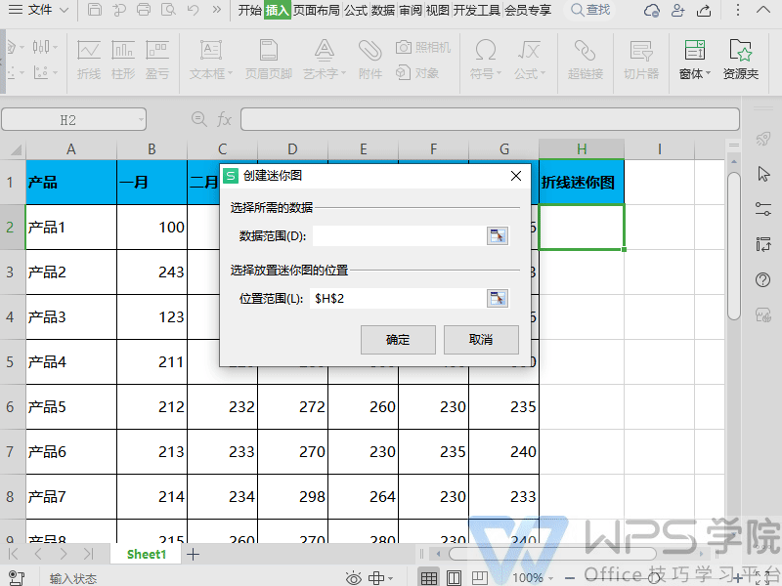Switch to page layout view button
This screenshot has width=782, height=586.
(x=454, y=578)
